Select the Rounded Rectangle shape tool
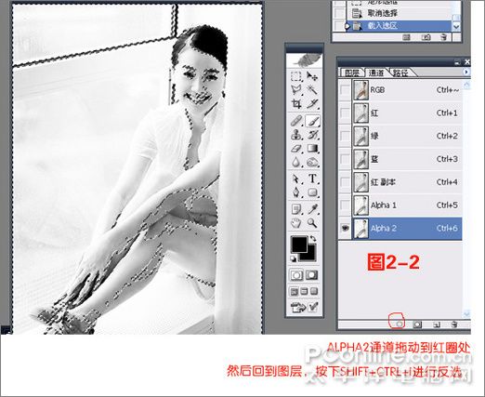The height and width of the screenshot is (397, 485). tap(312, 192)
